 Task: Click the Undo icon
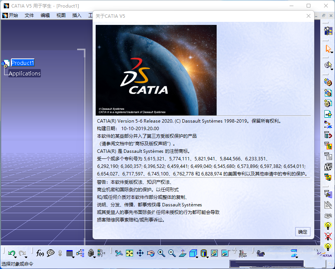click(11, 253)
